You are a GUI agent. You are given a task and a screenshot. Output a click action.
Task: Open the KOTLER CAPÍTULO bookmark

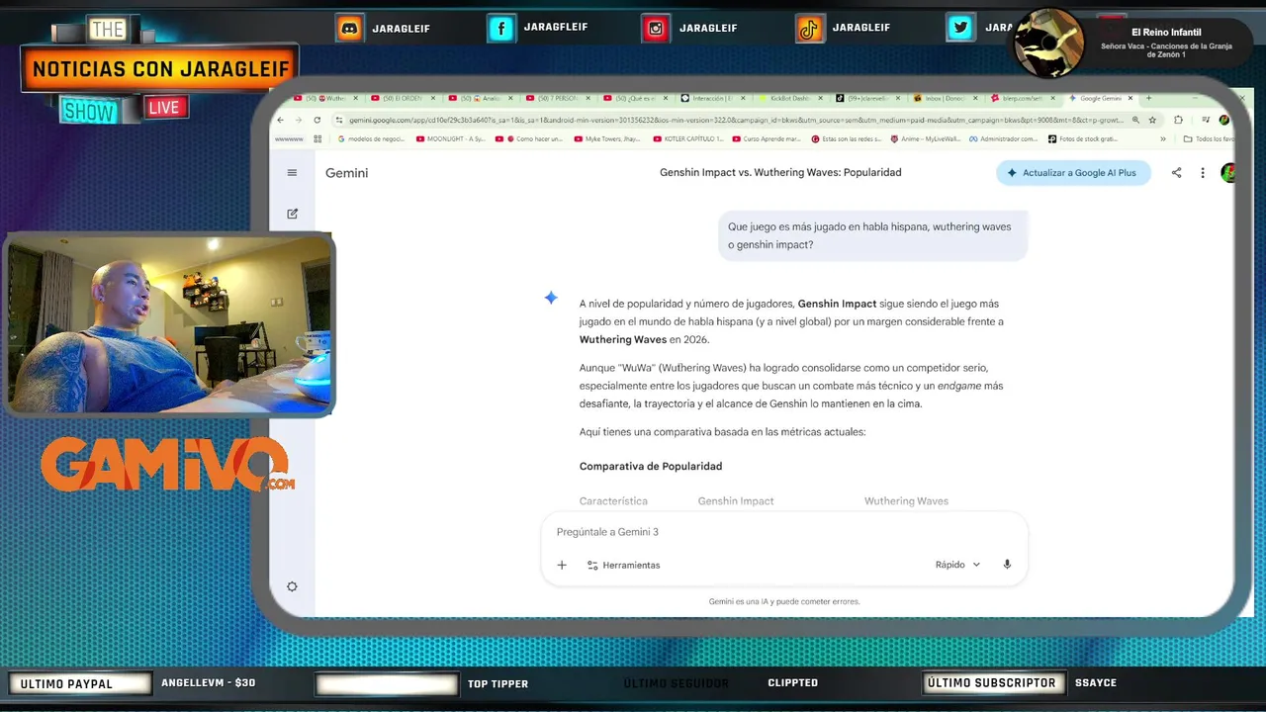point(688,138)
